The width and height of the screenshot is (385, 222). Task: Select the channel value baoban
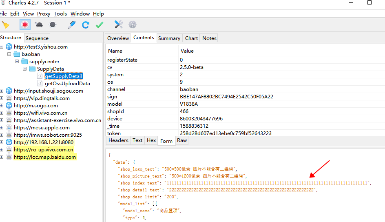point(189,89)
